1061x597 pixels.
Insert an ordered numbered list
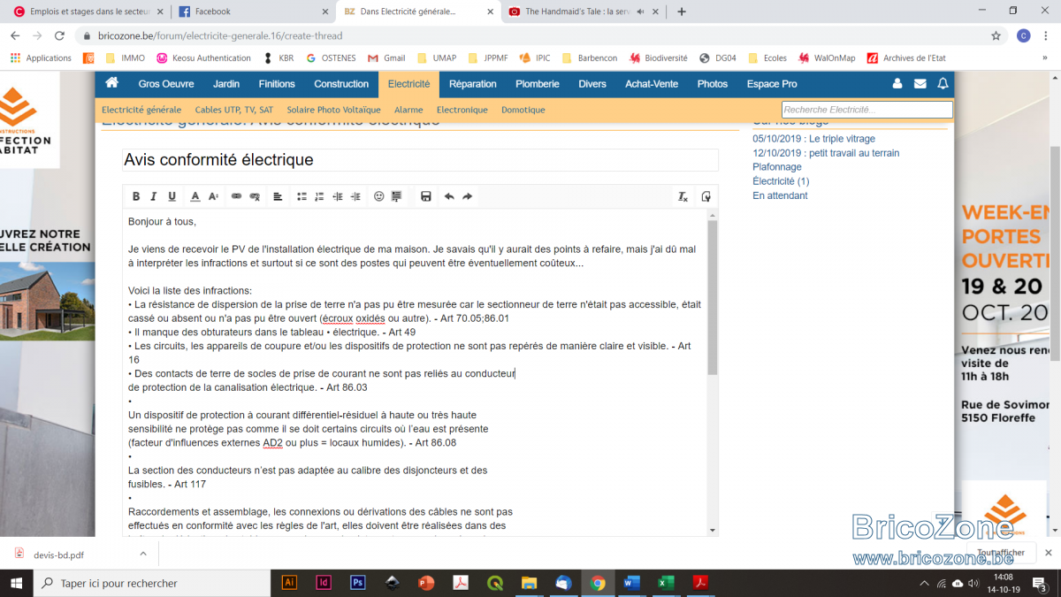click(x=319, y=196)
